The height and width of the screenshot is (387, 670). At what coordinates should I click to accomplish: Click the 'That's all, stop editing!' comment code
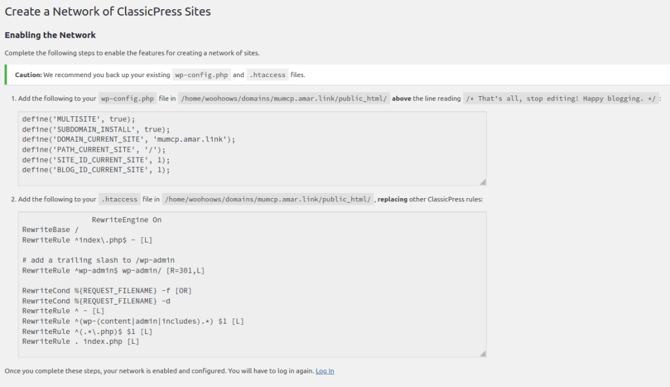click(x=561, y=99)
